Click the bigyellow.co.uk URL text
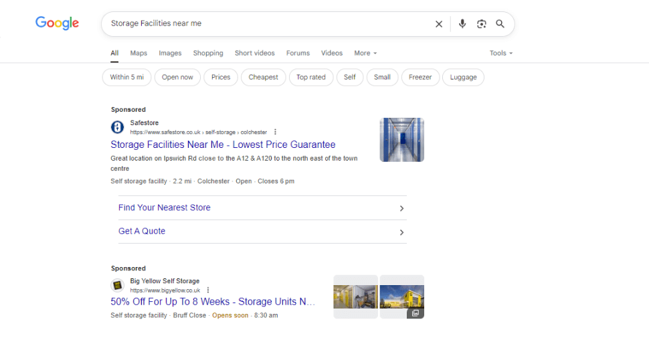 click(x=165, y=290)
